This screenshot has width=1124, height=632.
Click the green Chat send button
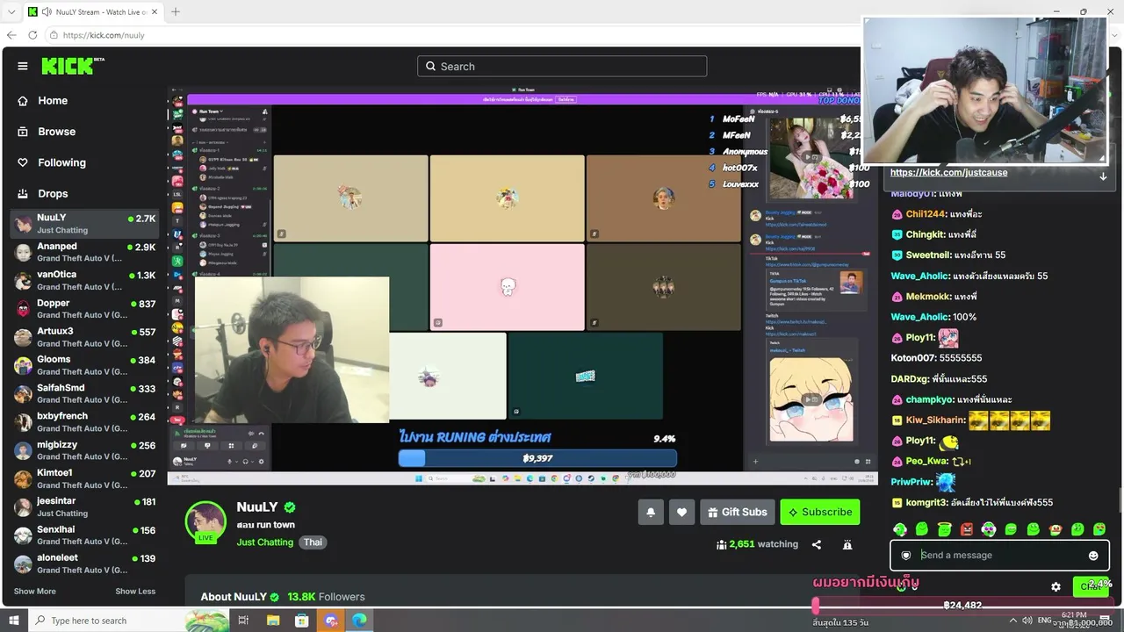tap(1092, 586)
